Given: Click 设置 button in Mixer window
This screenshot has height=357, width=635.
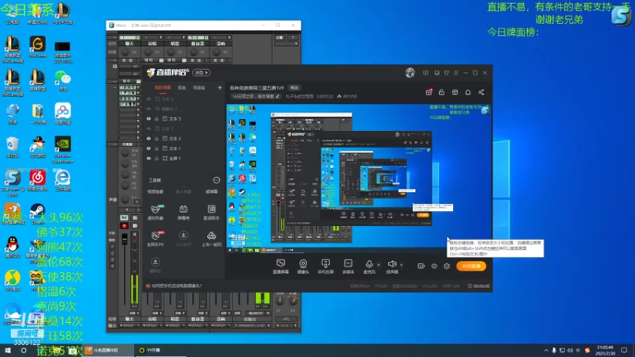Looking at the screenshot, I should pyautogui.click(x=279, y=37).
